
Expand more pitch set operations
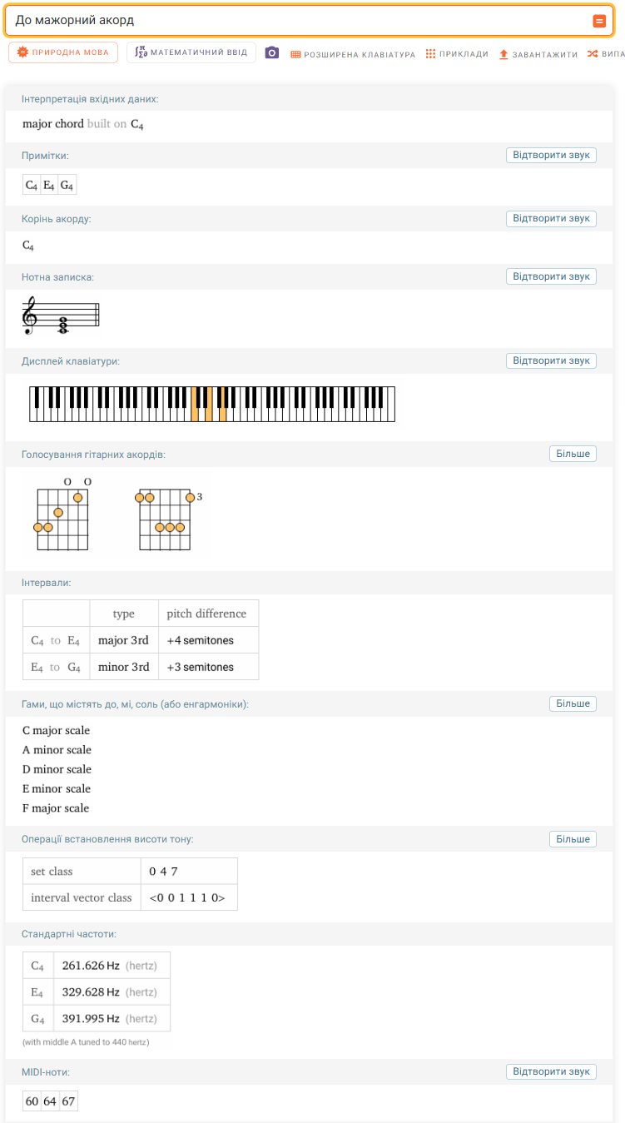tap(573, 839)
